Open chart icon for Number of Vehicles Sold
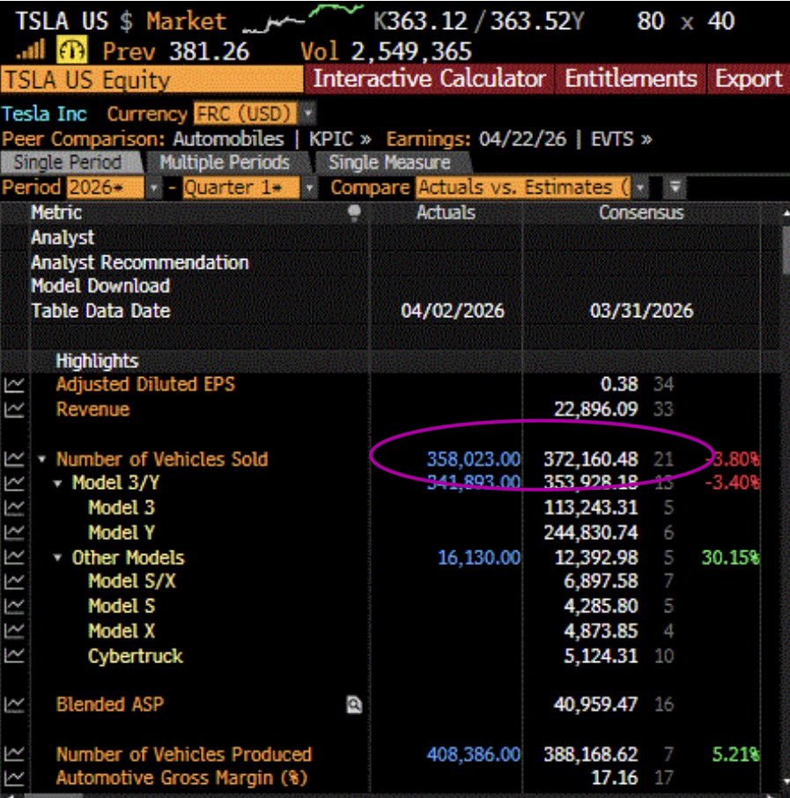Viewport: 790px width, 798px height. tap(14, 459)
